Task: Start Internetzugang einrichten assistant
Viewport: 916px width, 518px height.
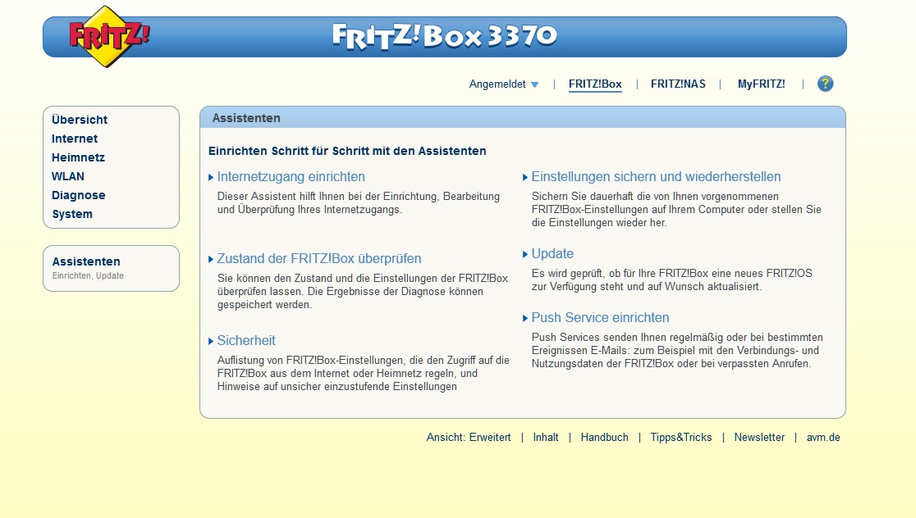Action: (x=291, y=177)
